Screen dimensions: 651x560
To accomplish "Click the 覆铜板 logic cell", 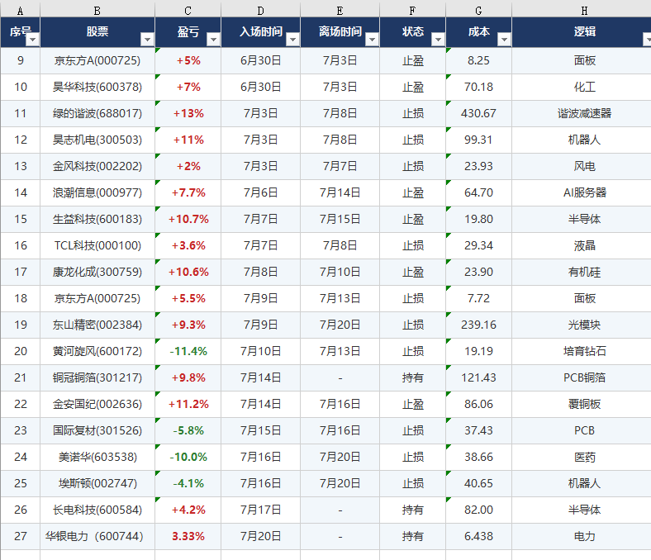I will (x=582, y=404).
